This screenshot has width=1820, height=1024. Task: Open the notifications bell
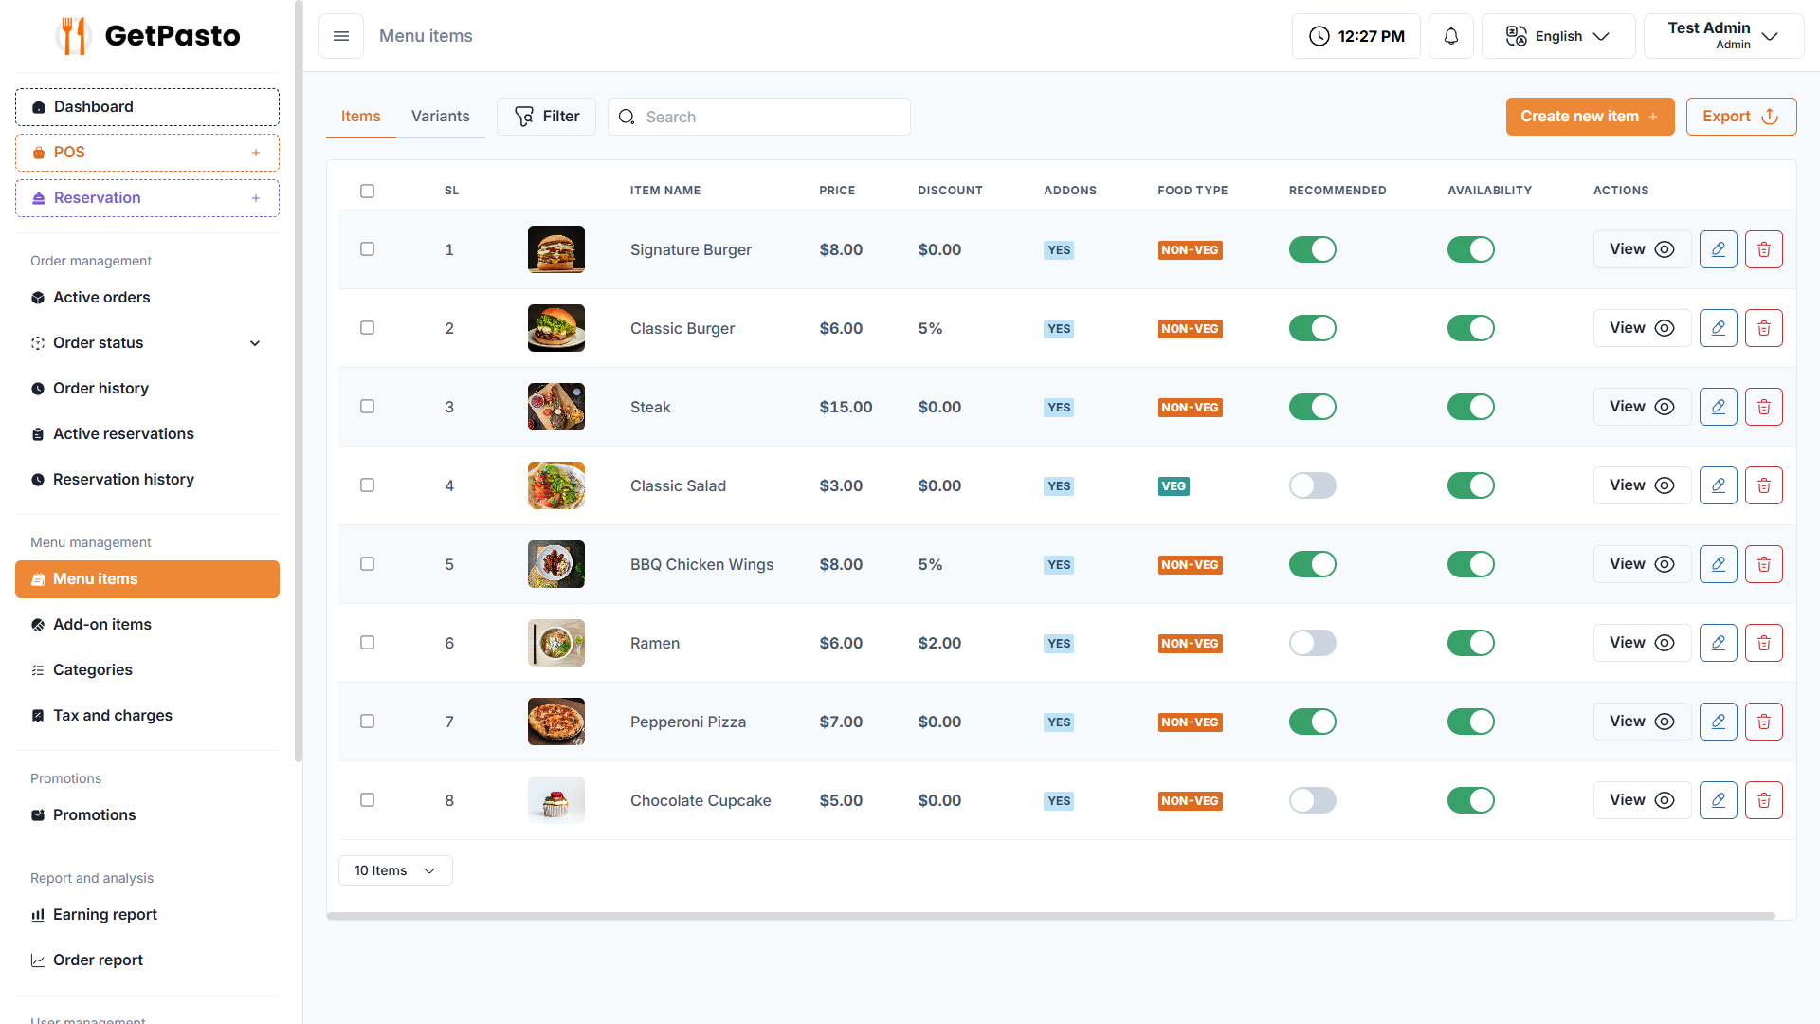(1450, 36)
